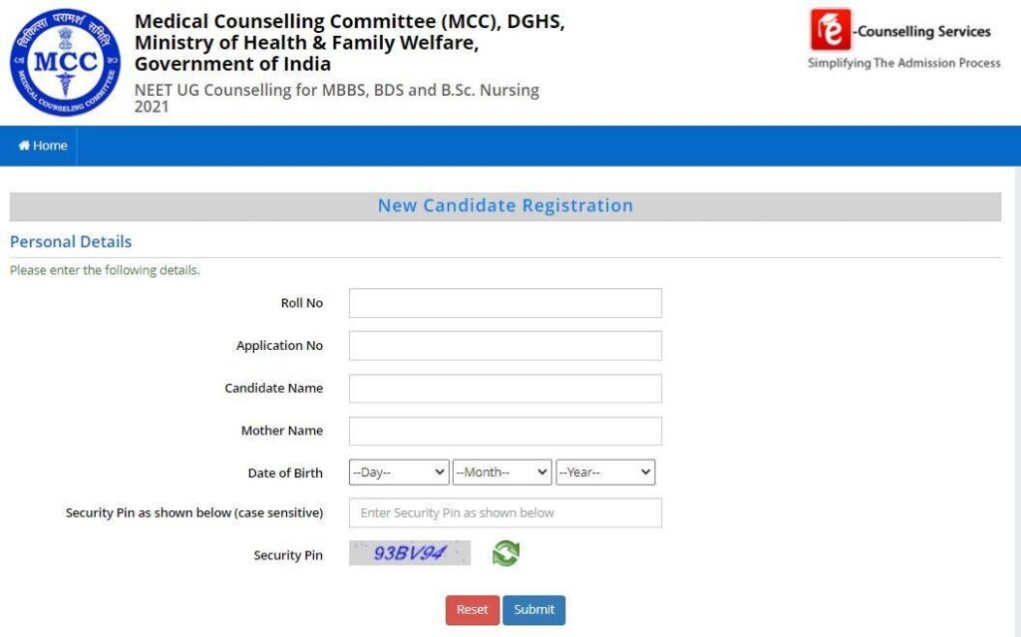Click the house icon beside Home
Image resolution: width=1021 pixels, height=637 pixels.
coord(24,146)
